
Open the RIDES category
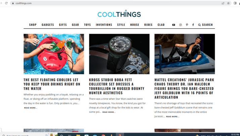coord(148,25)
